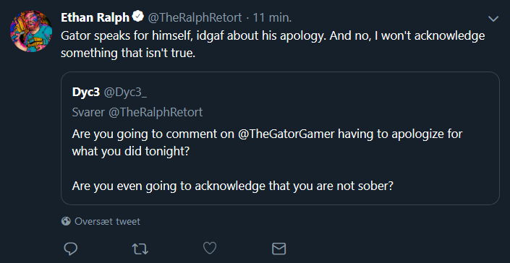Viewport: 510px width, 263px height.
Task: Click the 'Svarer' reply label text
Action: click(x=88, y=112)
